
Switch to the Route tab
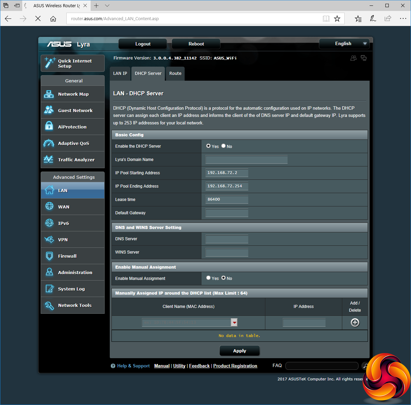(175, 73)
